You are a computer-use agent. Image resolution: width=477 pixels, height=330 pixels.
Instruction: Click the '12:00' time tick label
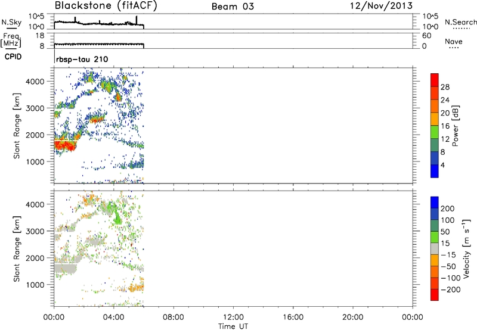pyautogui.click(x=233, y=317)
